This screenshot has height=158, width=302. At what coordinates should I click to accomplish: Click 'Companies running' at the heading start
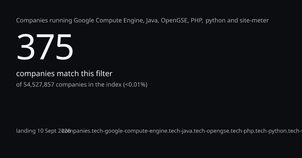click(44, 20)
